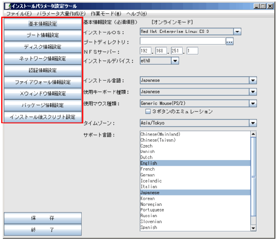Select Korean in the support language list
This screenshot has height=240, width=276.
(147, 199)
